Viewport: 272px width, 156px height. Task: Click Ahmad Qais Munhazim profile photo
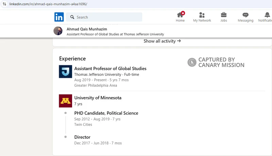click(58, 31)
